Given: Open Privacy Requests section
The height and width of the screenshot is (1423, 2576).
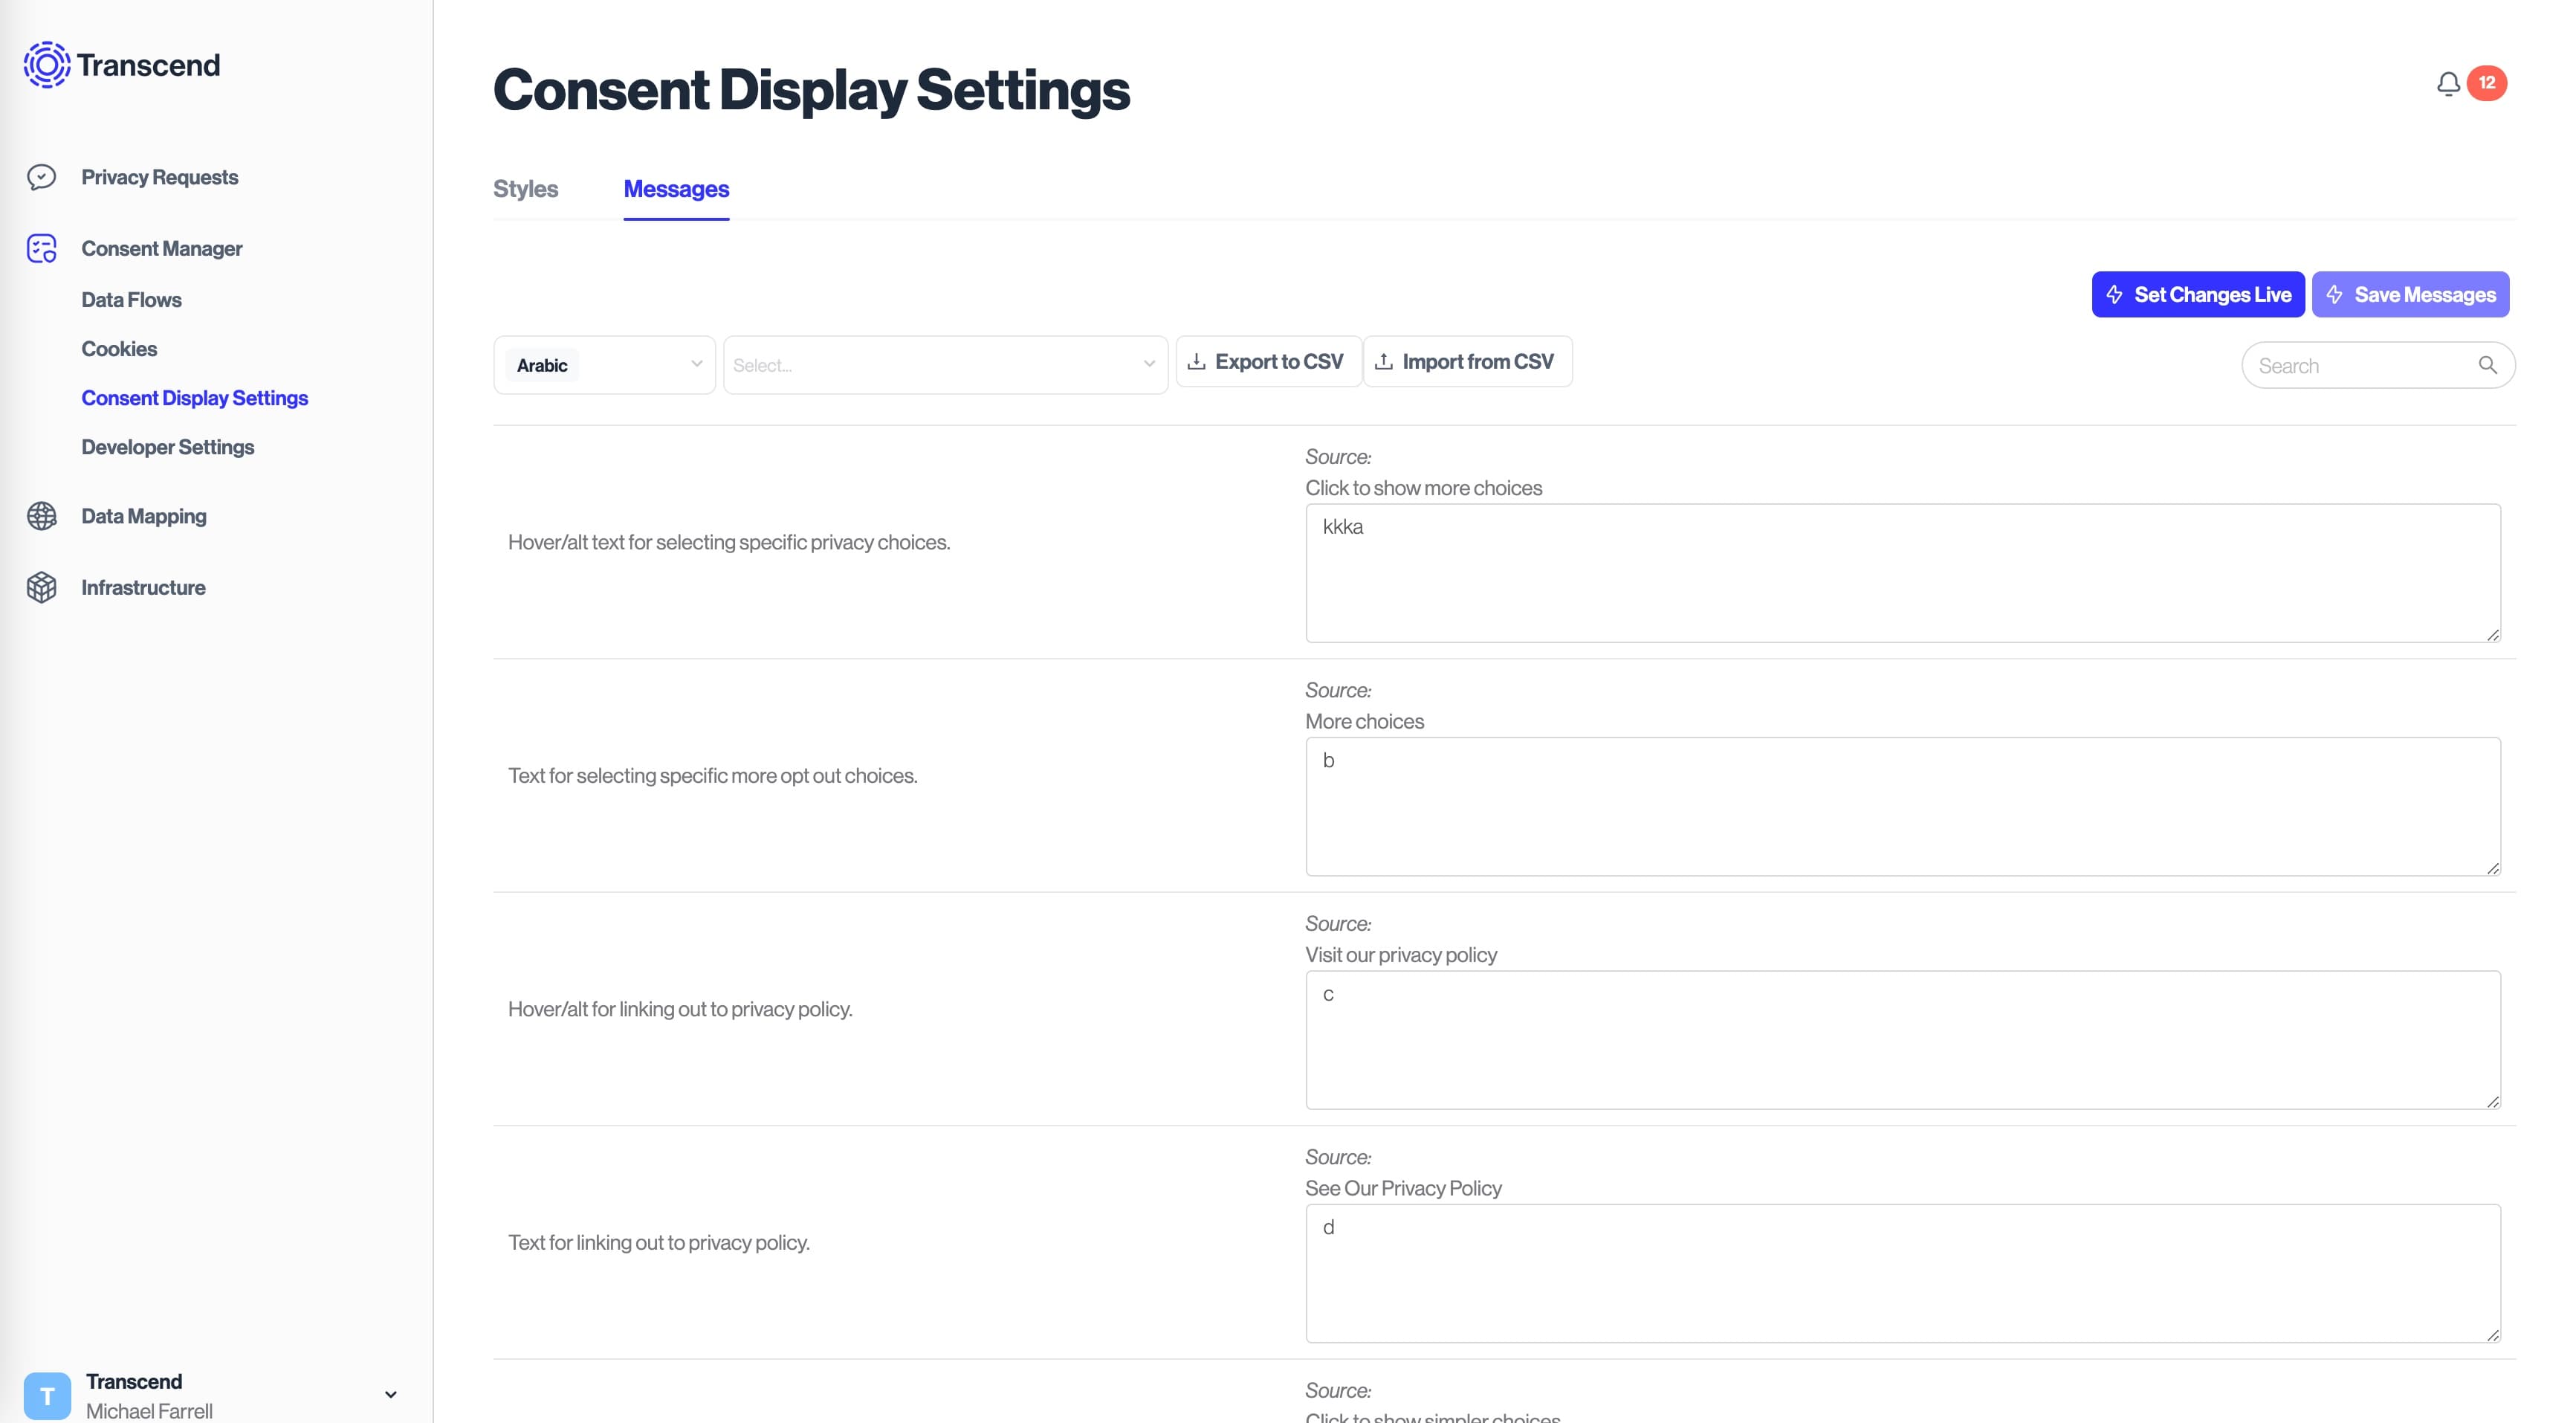Looking at the screenshot, I should (160, 177).
